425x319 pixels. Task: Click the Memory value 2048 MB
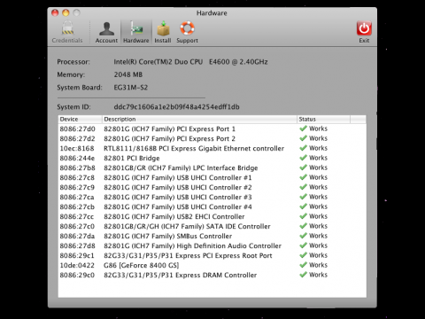[x=128, y=74]
